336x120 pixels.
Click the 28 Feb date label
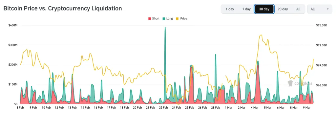point(216,108)
